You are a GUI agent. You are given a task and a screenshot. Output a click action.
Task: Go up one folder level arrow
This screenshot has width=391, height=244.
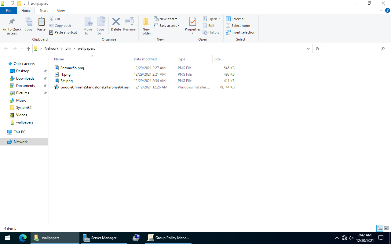click(x=28, y=48)
